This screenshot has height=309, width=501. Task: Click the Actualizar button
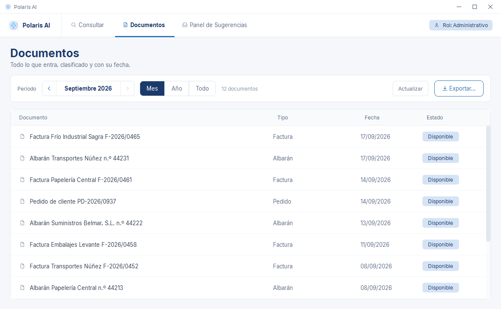coord(410,88)
